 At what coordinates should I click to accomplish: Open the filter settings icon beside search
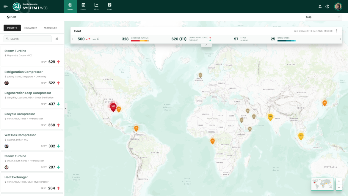[57, 39]
